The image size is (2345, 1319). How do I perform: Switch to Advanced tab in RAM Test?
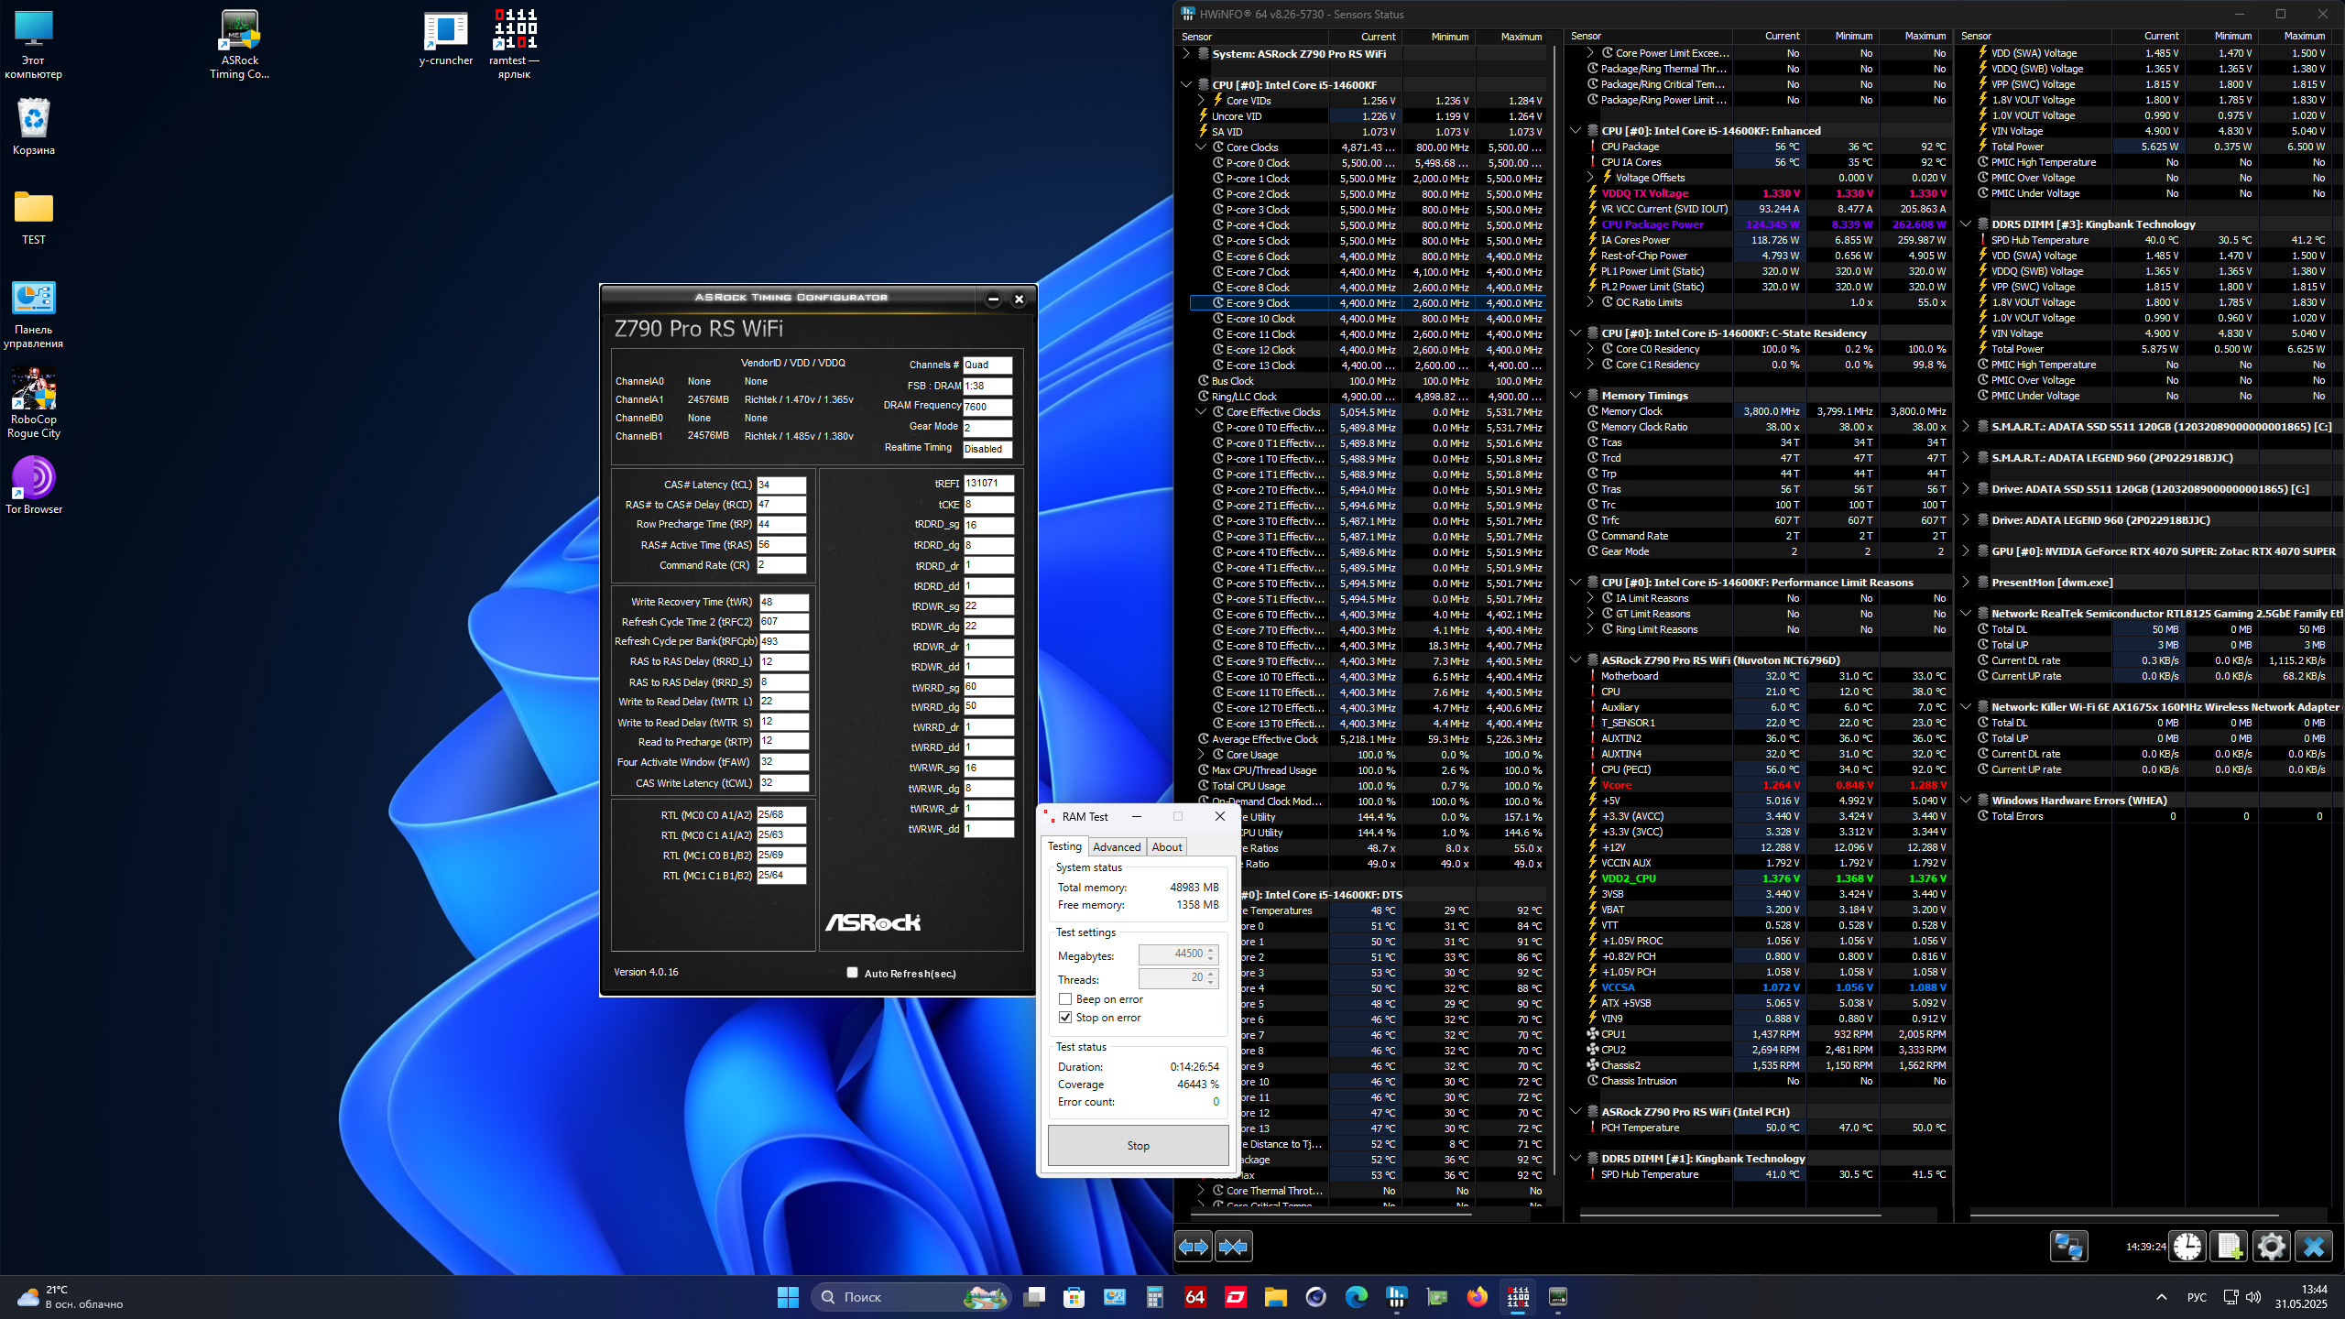click(1117, 847)
